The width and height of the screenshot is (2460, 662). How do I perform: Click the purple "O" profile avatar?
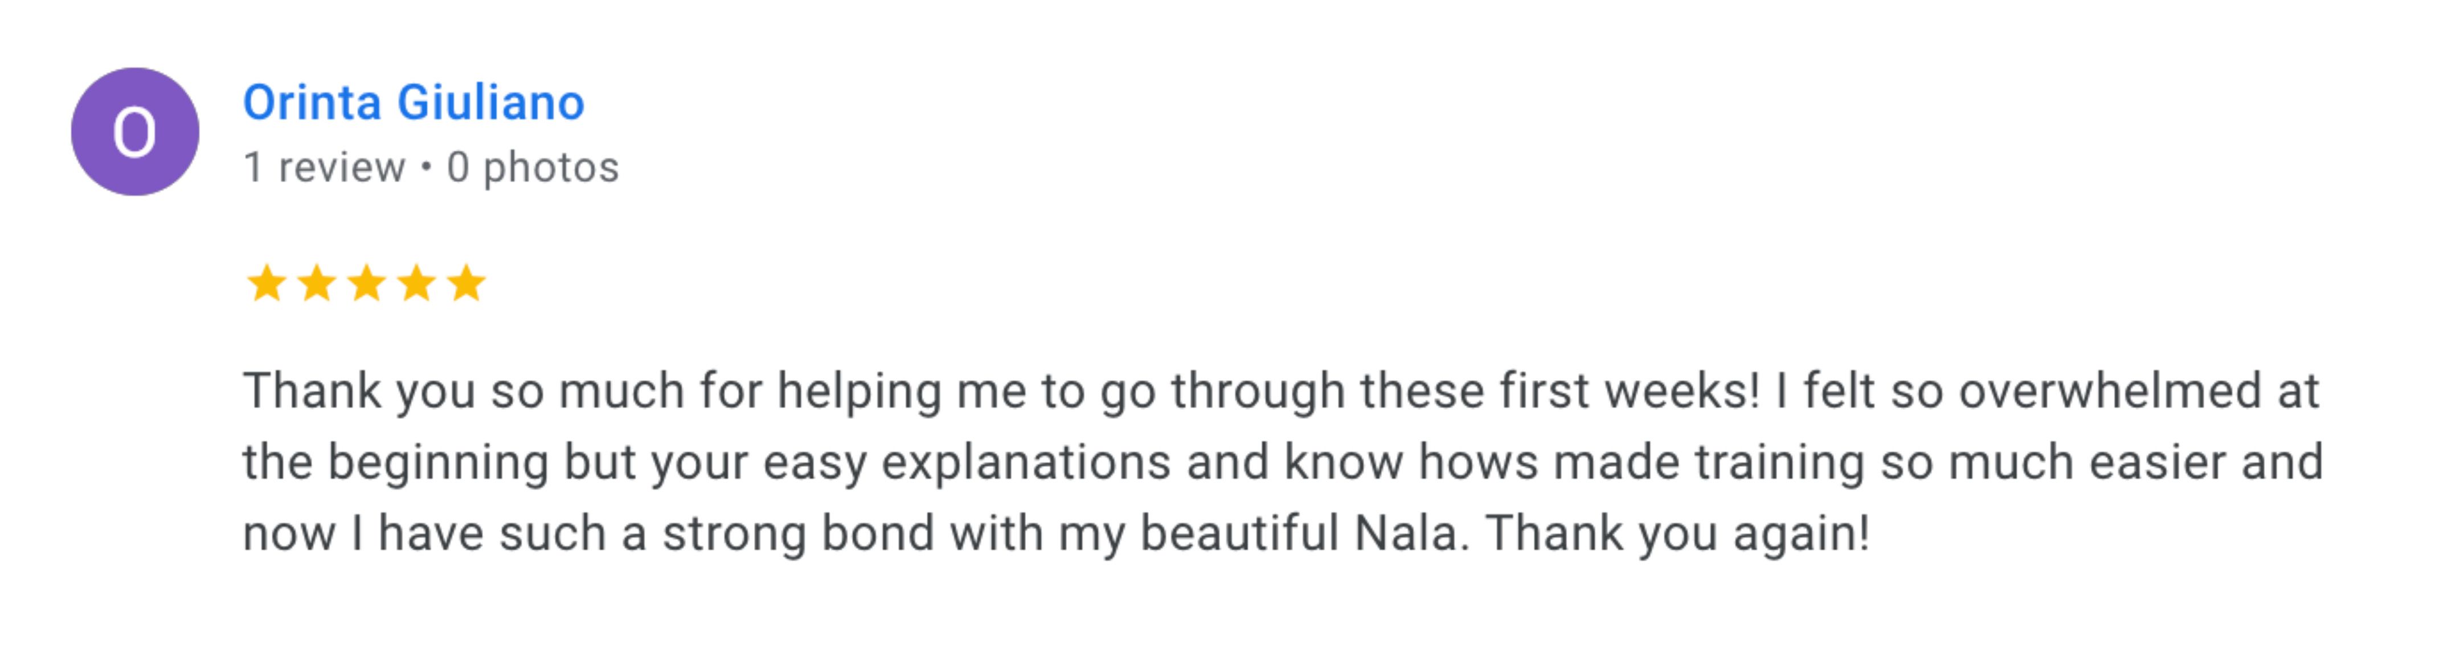pyautogui.click(x=134, y=131)
